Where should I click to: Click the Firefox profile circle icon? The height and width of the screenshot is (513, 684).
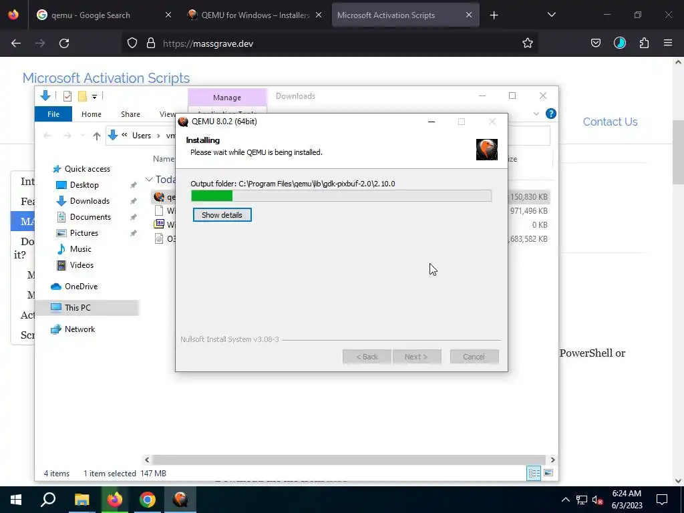(619, 43)
